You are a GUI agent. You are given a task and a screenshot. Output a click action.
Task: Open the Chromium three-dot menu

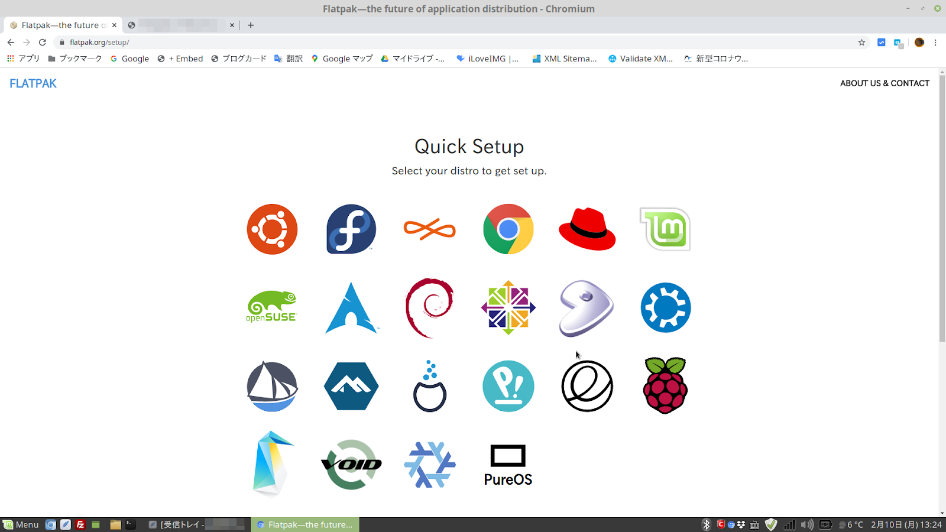(x=935, y=42)
